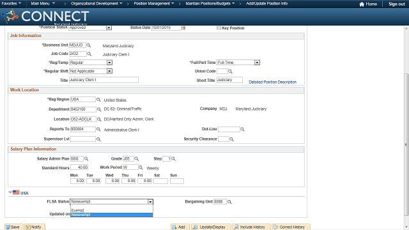Choose Nonexempt in FLSA Status list
This screenshot has height=230, width=409.
tap(112, 215)
